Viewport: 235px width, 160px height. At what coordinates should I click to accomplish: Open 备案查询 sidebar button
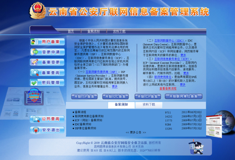click(x=47, y=73)
